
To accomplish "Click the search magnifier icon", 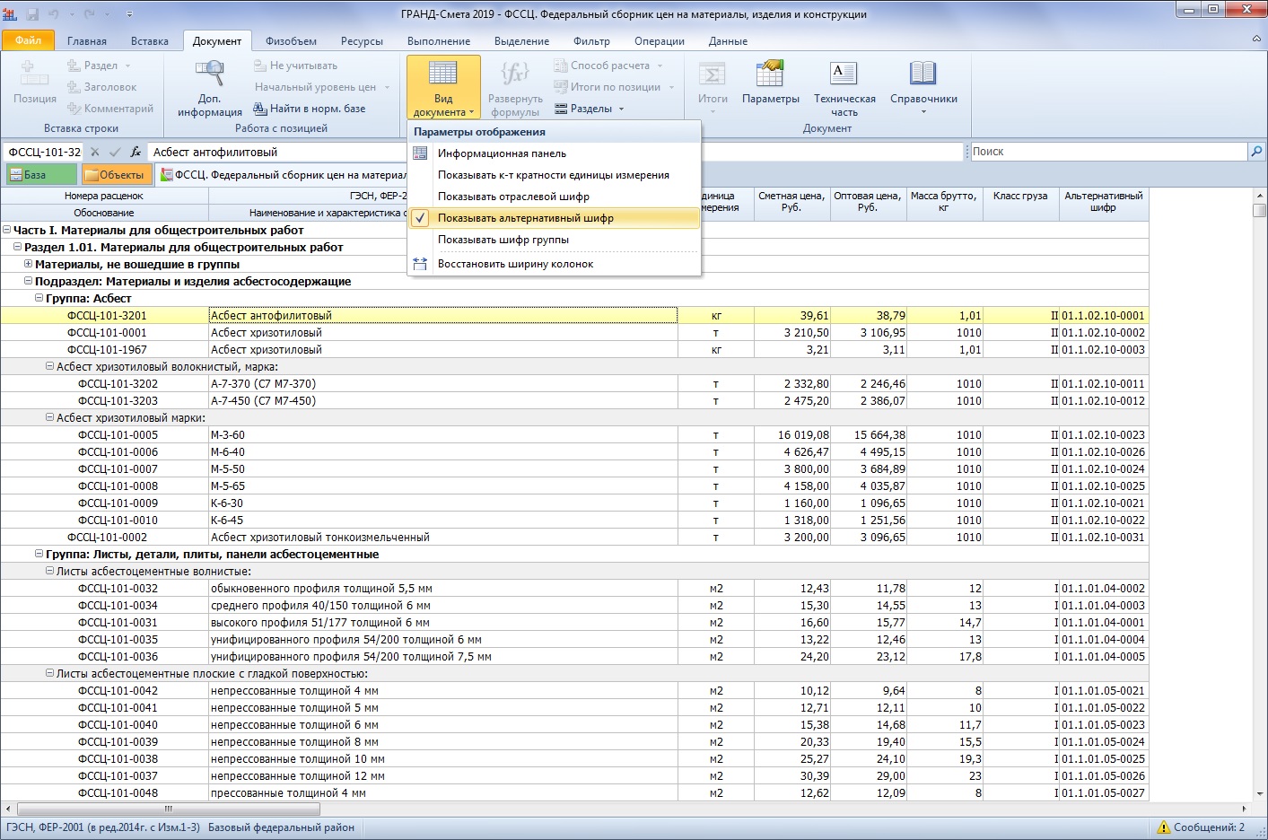I will click(1256, 152).
